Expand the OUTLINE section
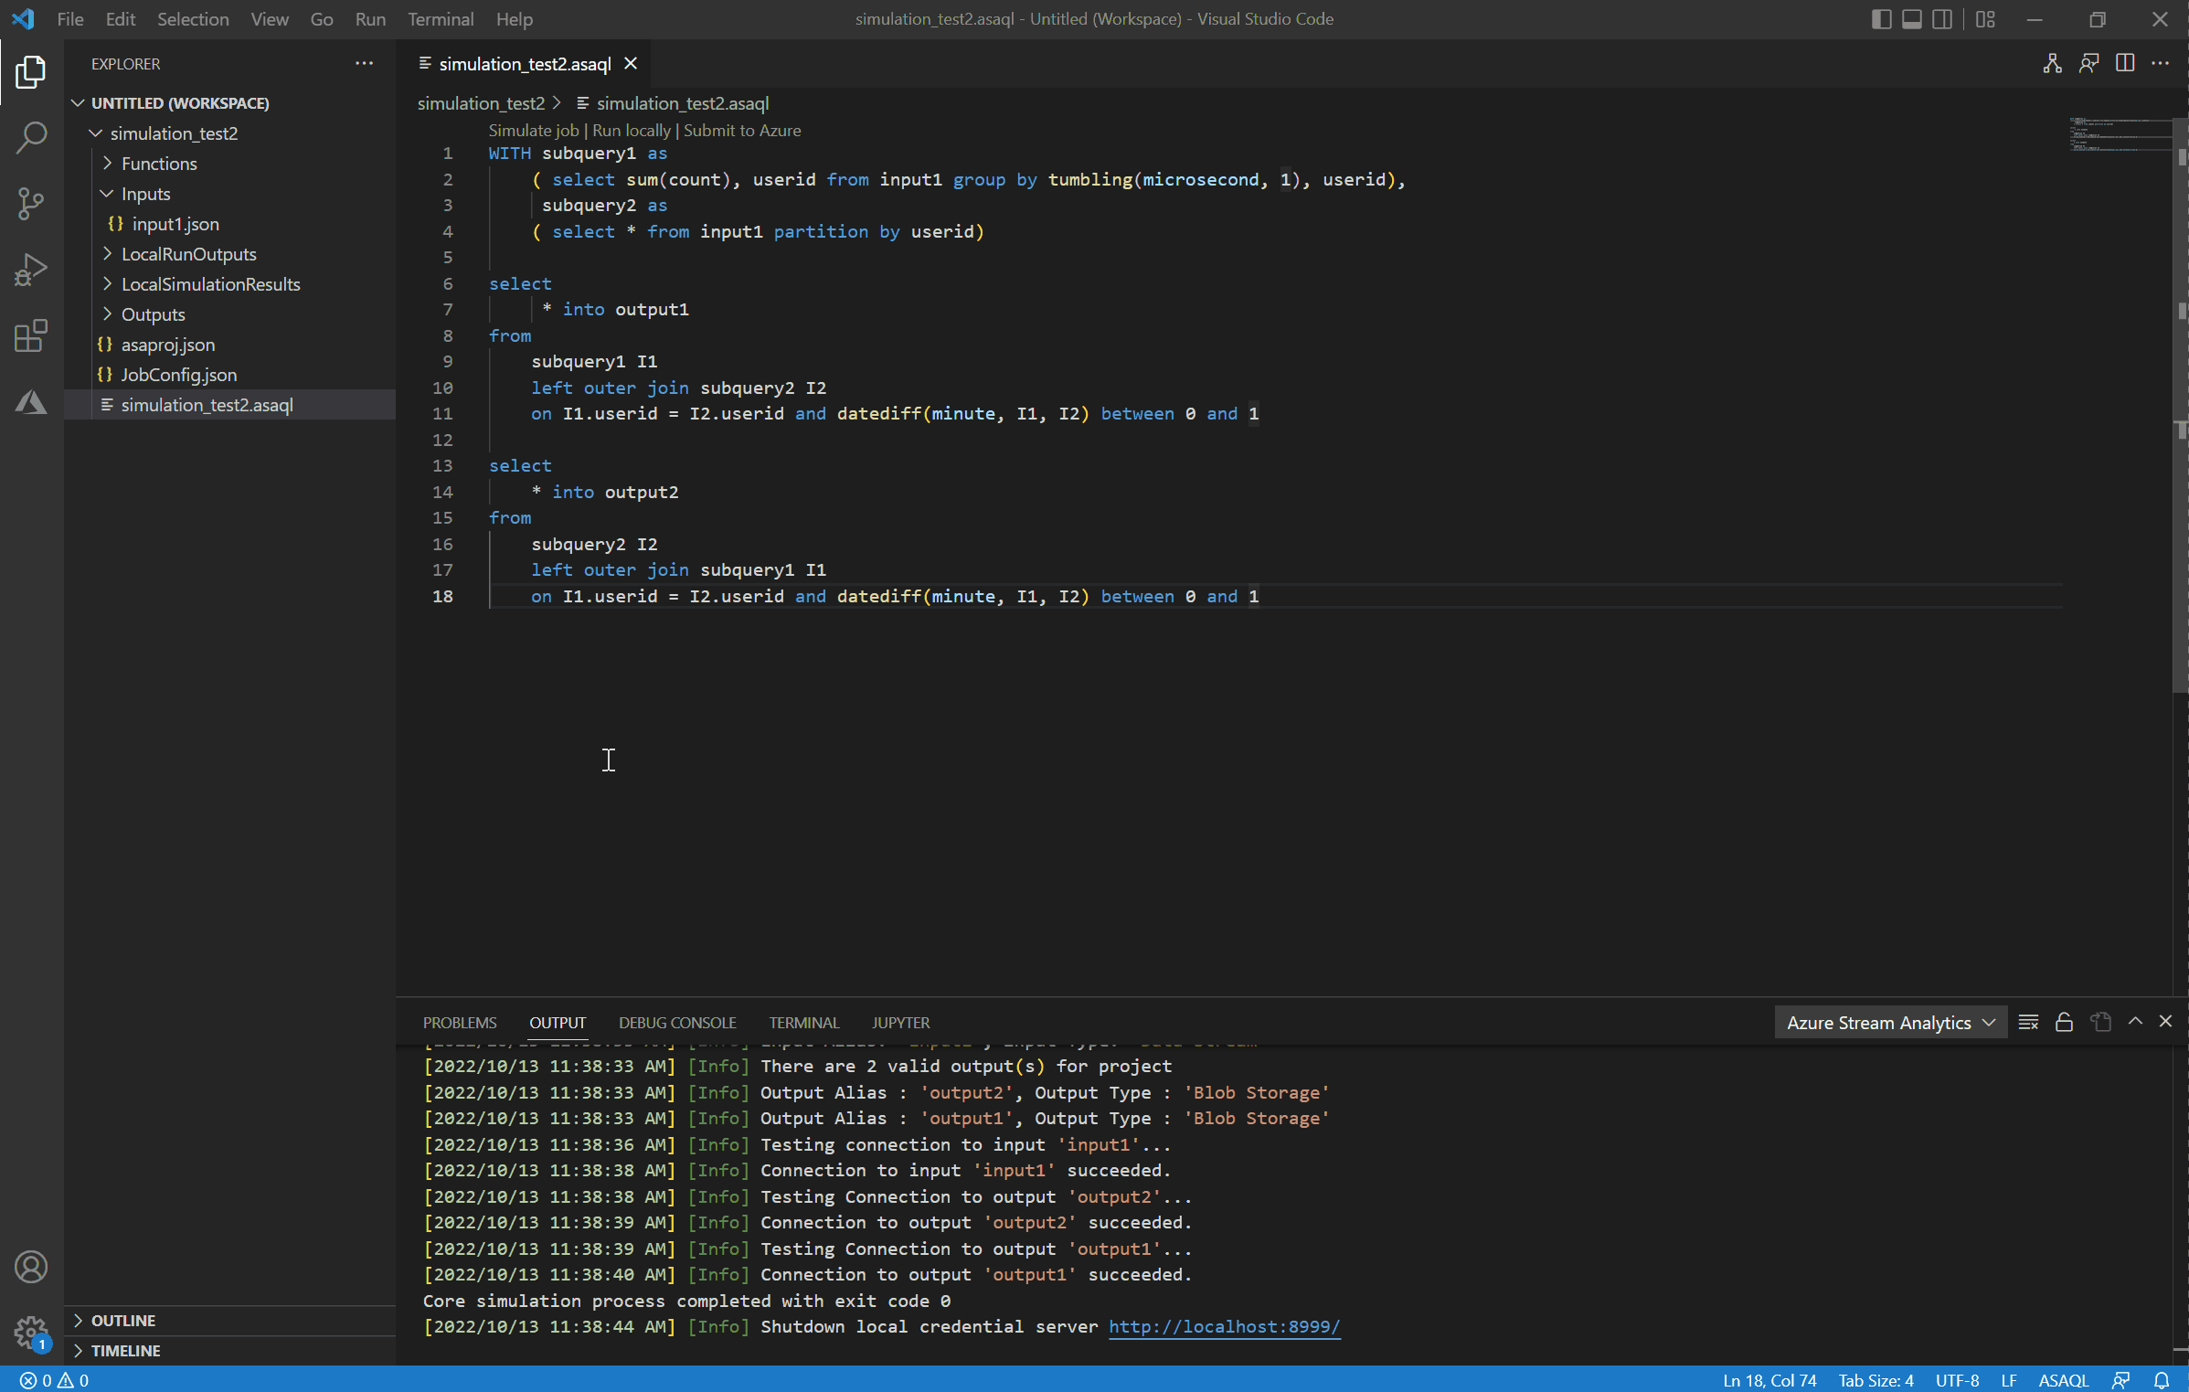This screenshot has width=2189, height=1392. click(x=123, y=1320)
